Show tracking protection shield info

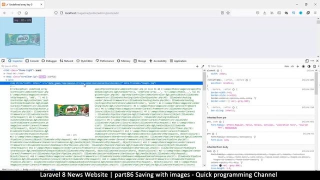click(x=56, y=13)
